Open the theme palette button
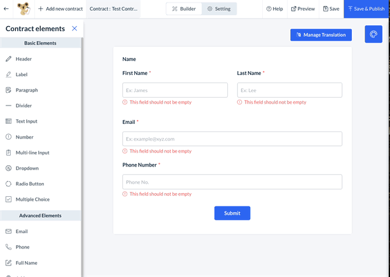Viewport: 390px width, 277px height. (373, 34)
